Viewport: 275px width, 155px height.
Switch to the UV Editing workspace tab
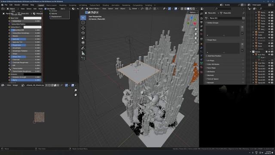point(83,5)
